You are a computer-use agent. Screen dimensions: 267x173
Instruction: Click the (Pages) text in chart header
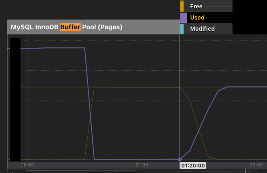tap(110, 27)
